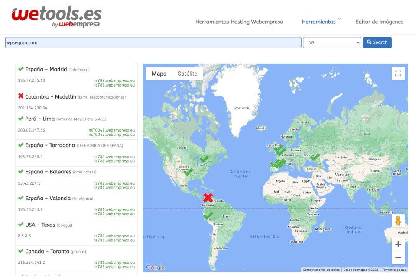
Task: Click the green check marker near Toronto
Action: (x=205, y=159)
